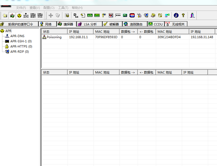Click the Exit door icon
The height and width of the screenshot is (166, 217).
tap(192, 15)
